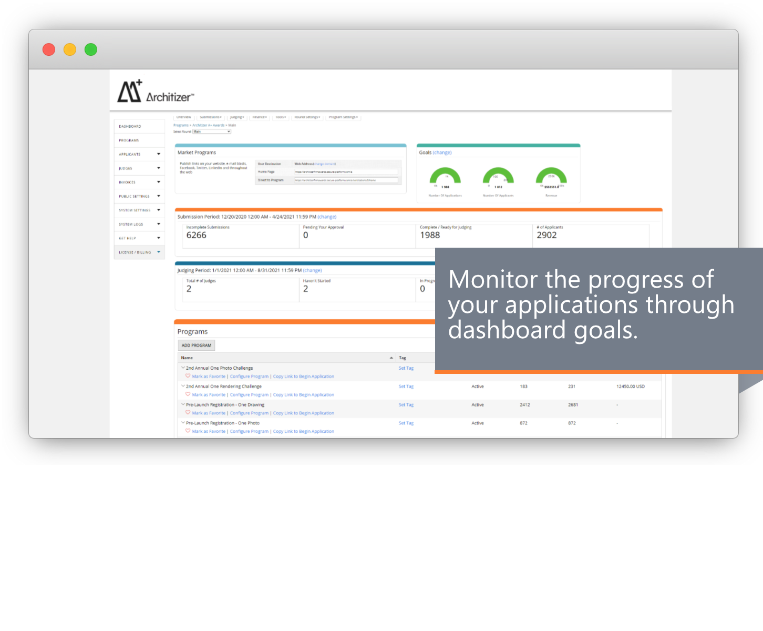Sort programs using the Name column arrow
This screenshot has width=763, height=631.
pos(391,358)
